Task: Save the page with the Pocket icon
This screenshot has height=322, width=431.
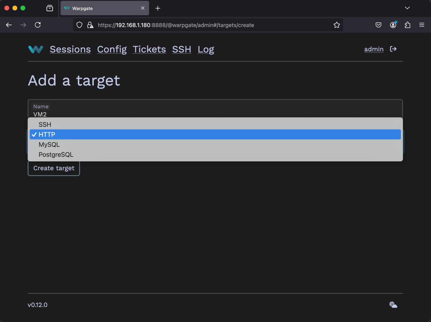Action: click(x=378, y=25)
